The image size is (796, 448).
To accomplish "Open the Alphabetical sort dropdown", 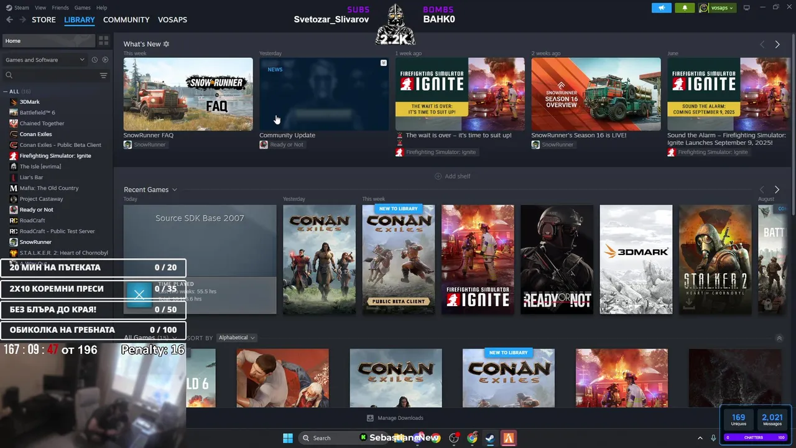I will [236, 338].
